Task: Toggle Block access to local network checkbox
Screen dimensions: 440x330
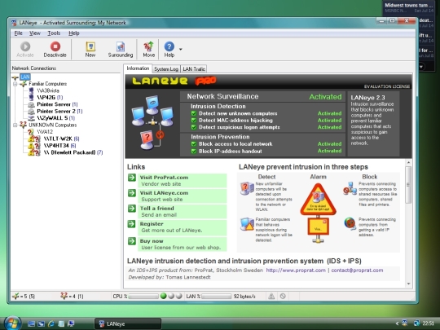Action: [x=194, y=144]
